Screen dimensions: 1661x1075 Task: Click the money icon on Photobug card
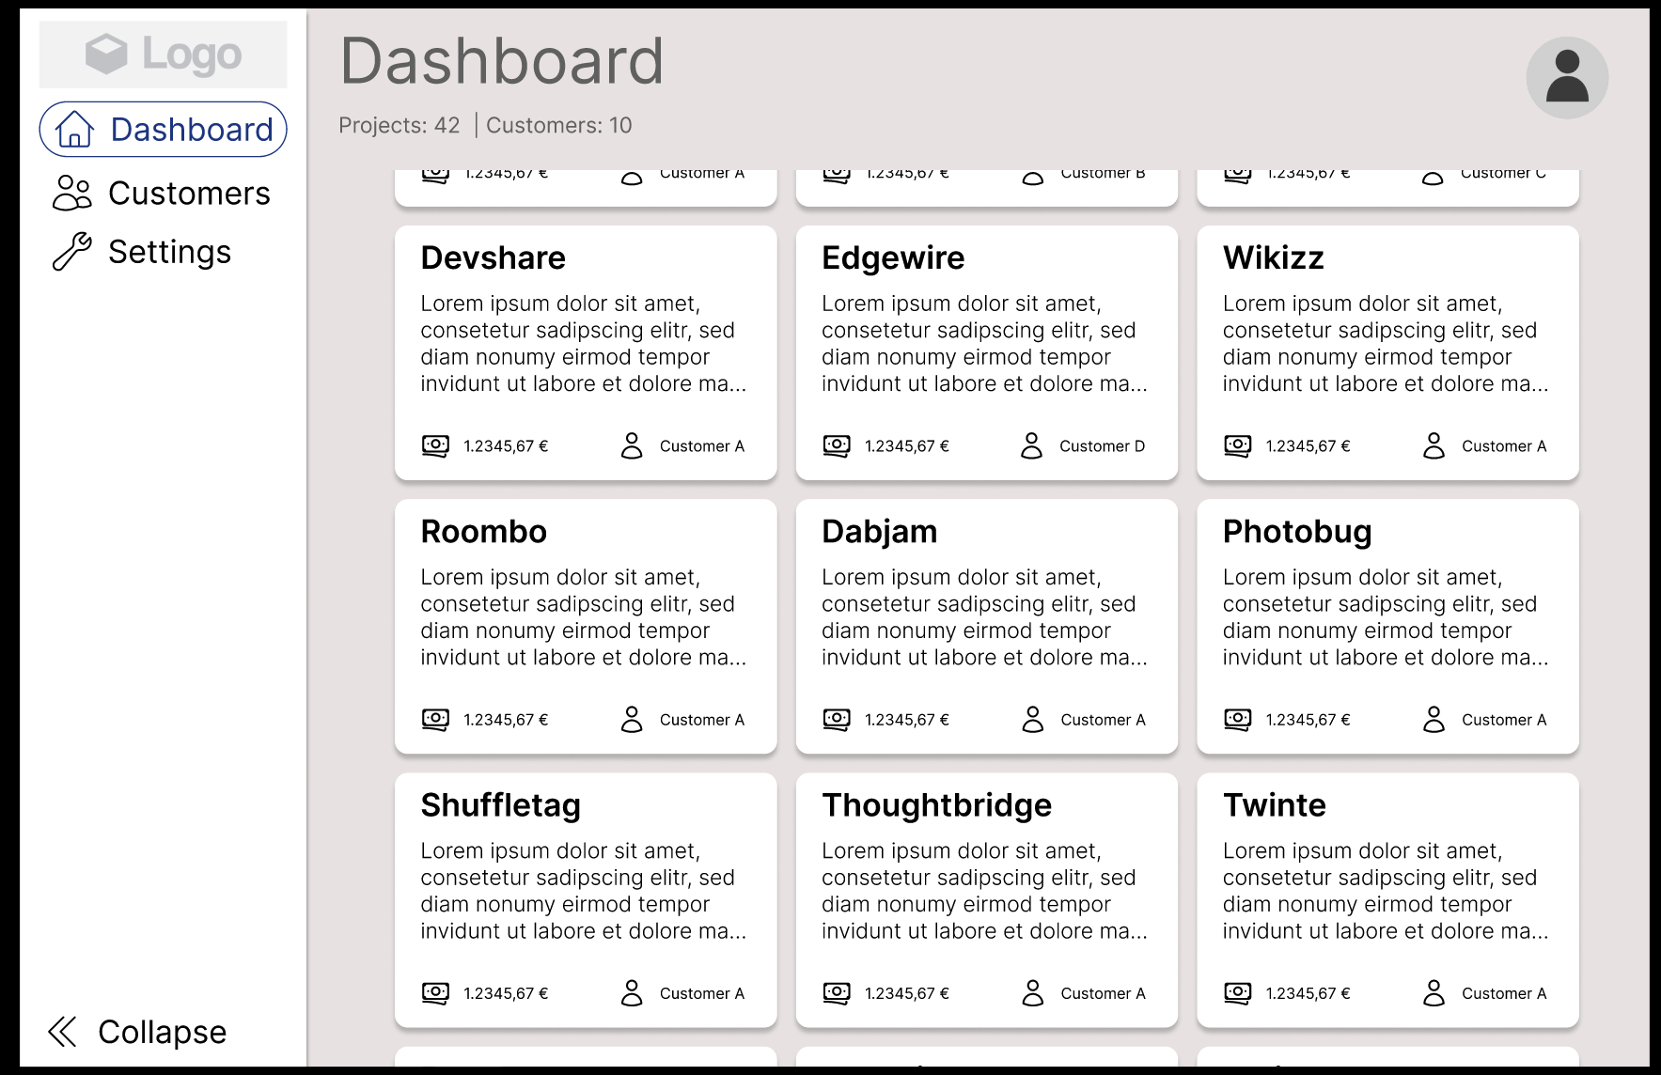point(1237,720)
